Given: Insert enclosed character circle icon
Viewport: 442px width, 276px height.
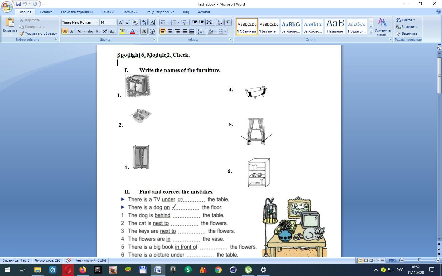Looking at the screenshot, I should pyautogui.click(x=152, y=31).
